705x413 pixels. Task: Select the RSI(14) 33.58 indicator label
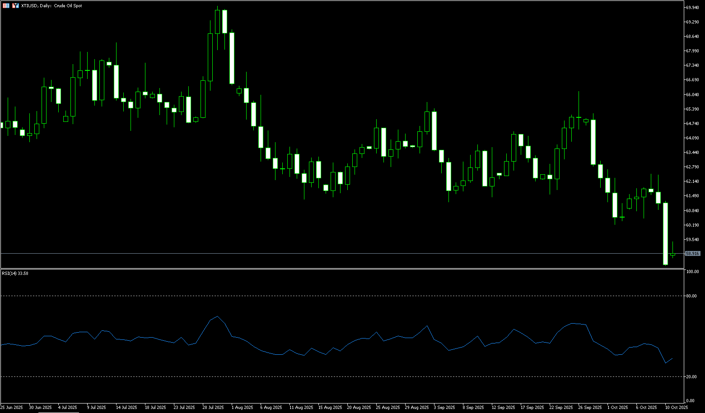15,273
